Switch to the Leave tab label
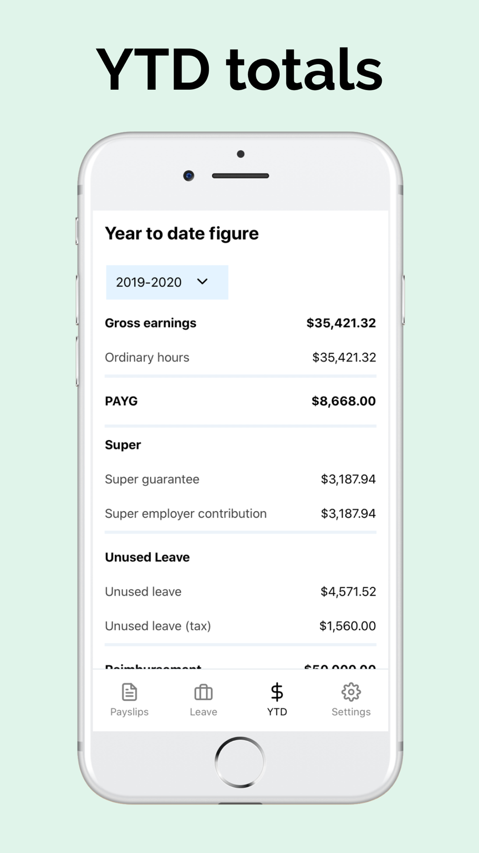This screenshot has height=853, width=479. tap(203, 712)
